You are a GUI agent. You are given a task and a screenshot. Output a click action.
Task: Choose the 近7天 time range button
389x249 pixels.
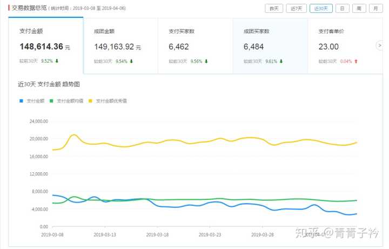(297, 8)
